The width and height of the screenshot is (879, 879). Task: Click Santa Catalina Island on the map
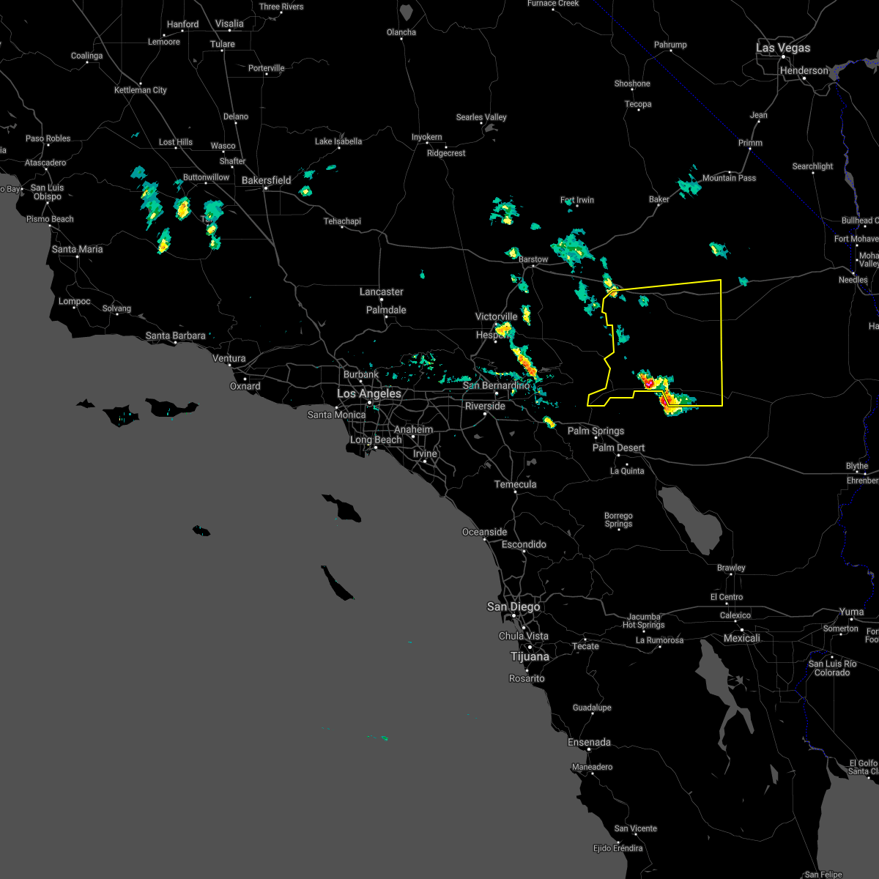click(341, 507)
